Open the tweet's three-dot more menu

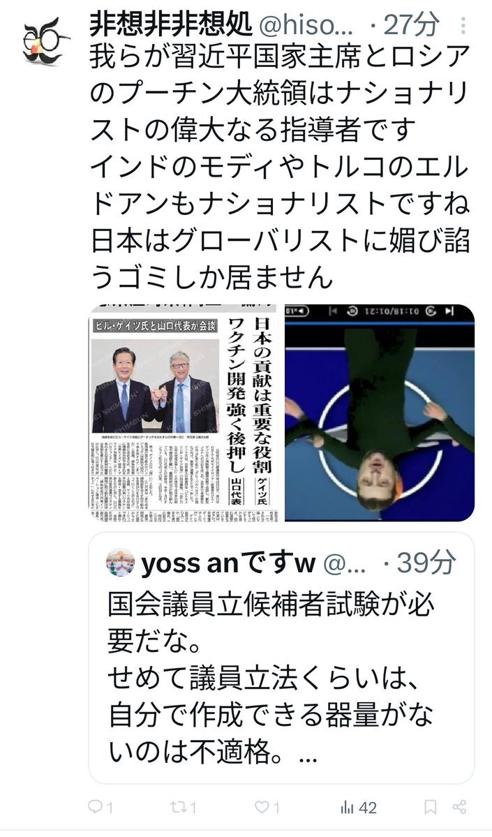click(463, 25)
